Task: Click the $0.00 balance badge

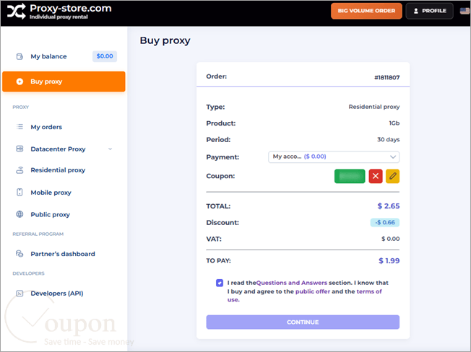Action: pos(105,56)
